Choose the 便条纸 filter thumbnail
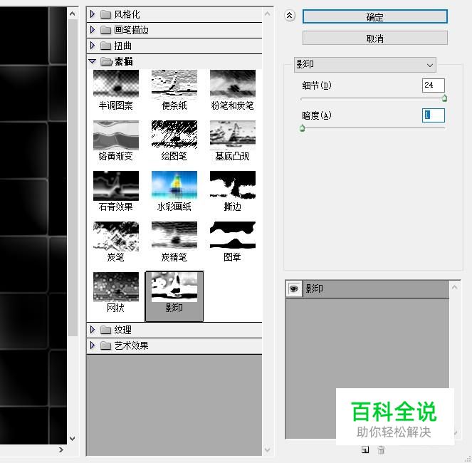 point(174,84)
